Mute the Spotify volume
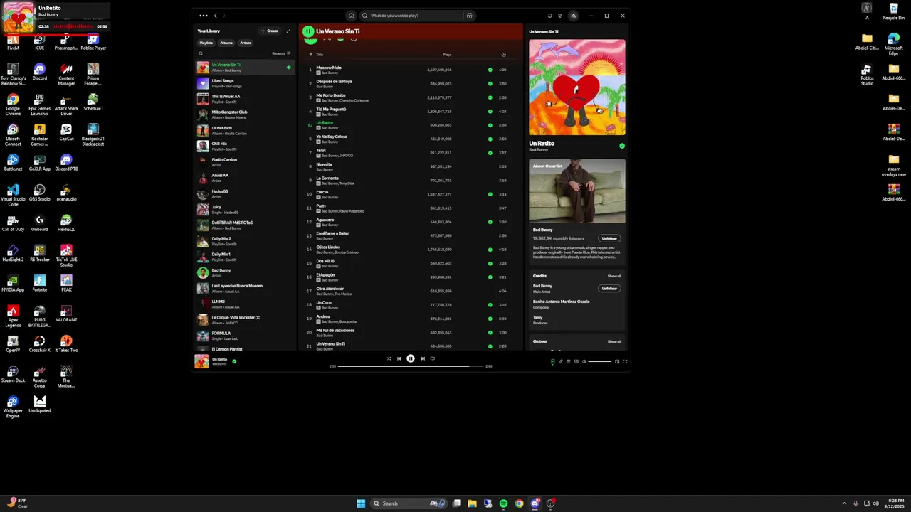Viewport: 911px width, 512px height. click(x=584, y=361)
